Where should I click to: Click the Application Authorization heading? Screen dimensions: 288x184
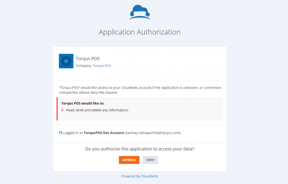[x=140, y=32]
